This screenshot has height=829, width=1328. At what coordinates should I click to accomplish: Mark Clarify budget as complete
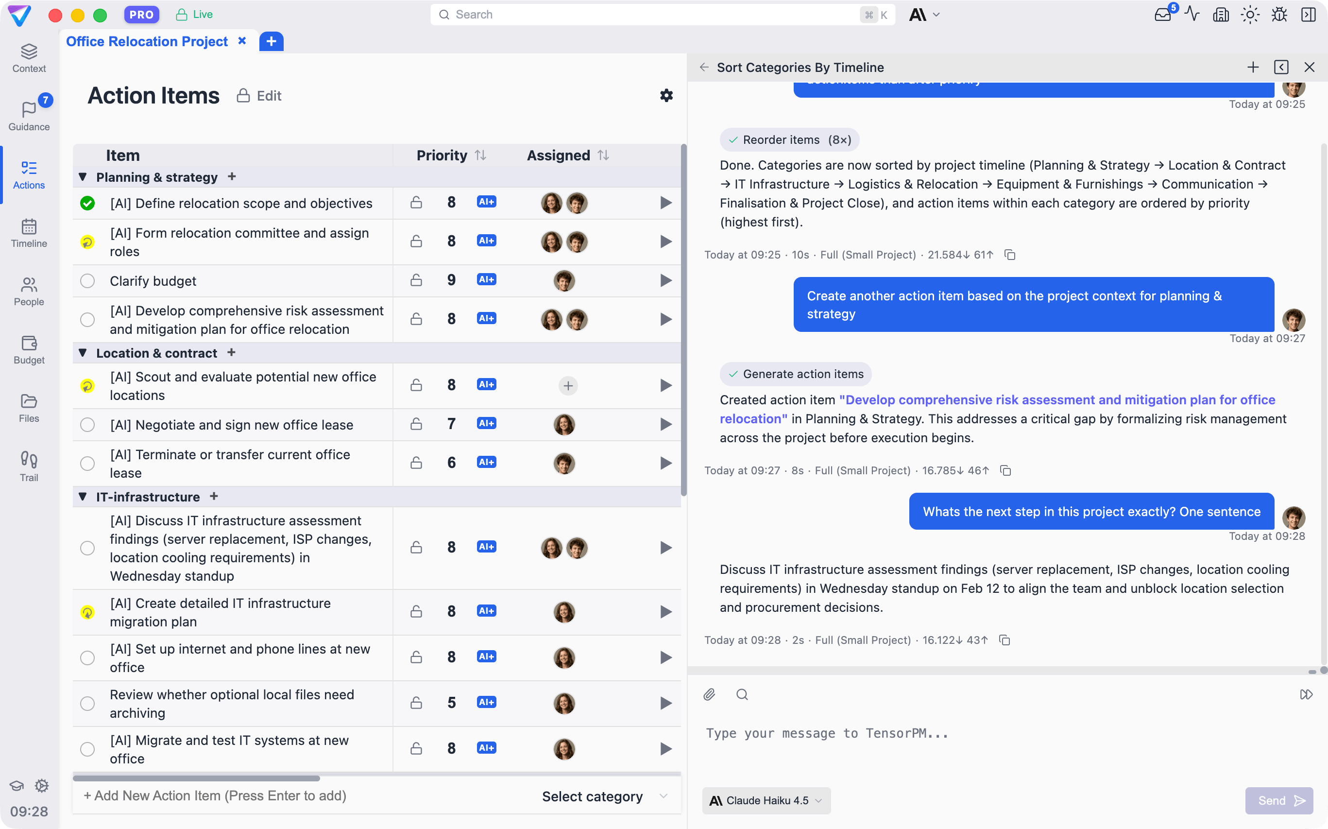click(87, 281)
